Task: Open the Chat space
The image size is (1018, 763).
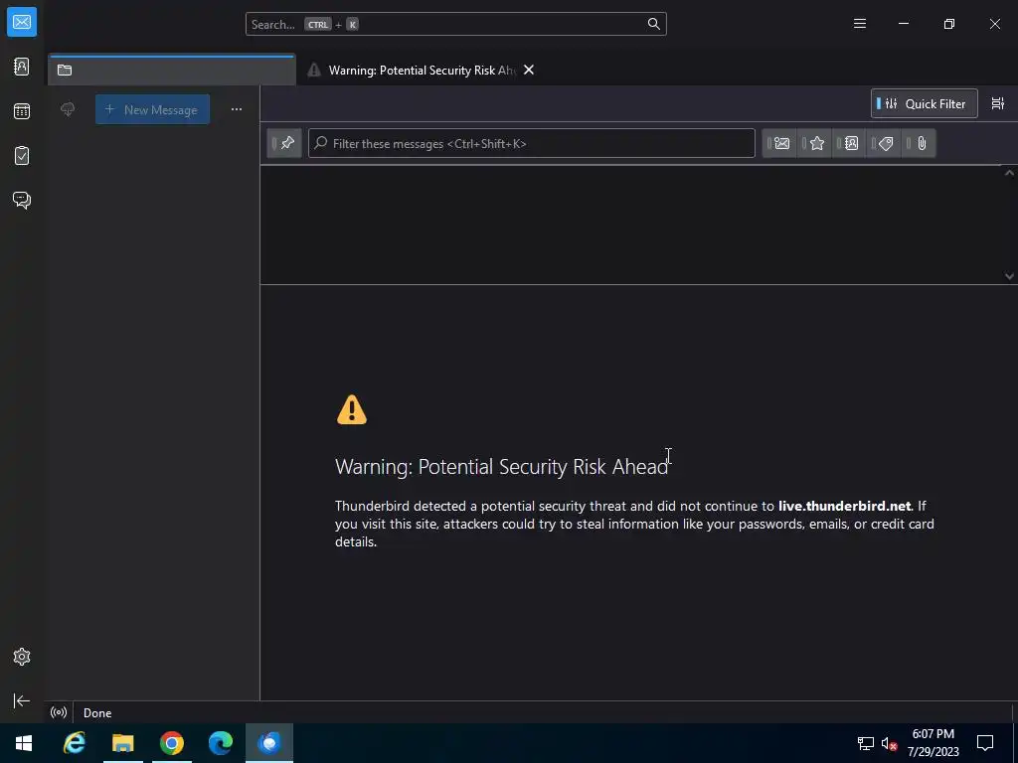Action: (x=22, y=200)
